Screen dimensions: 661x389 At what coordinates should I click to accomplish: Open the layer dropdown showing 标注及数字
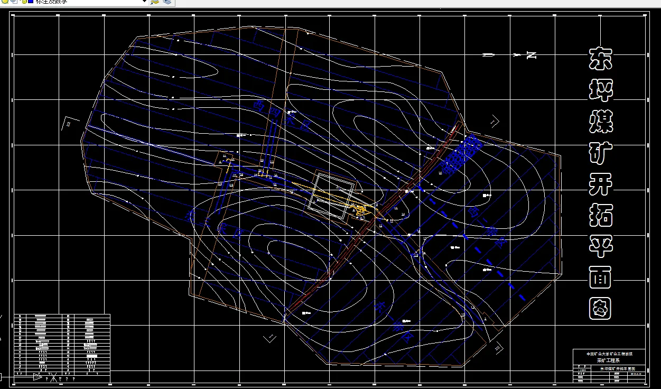coord(74,2)
